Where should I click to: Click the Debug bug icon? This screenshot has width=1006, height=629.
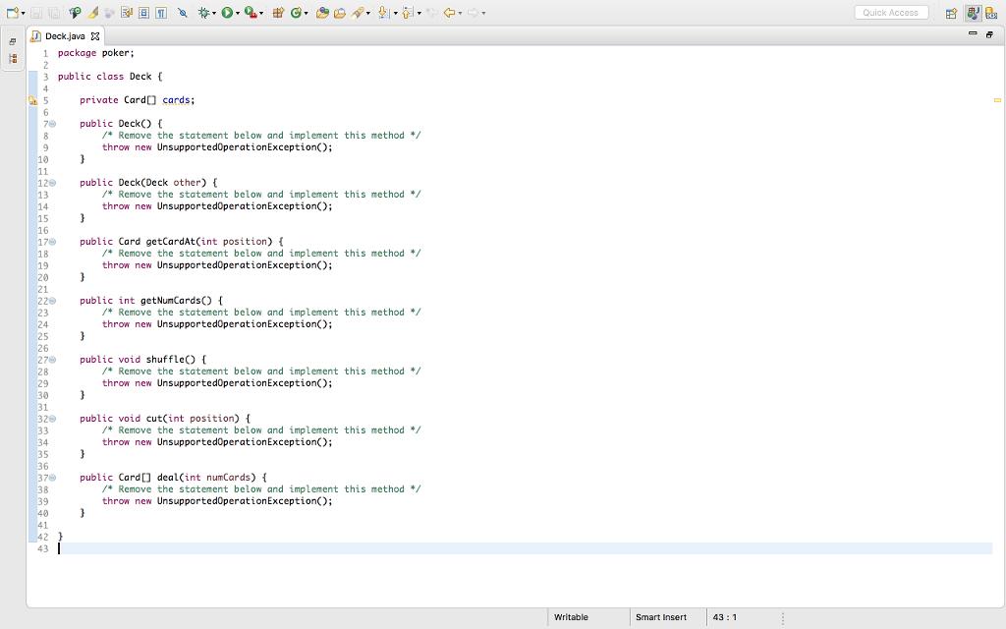[204, 13]
